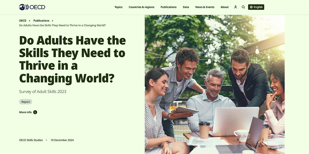Click the 10 December 2024 date

(62, 140)
